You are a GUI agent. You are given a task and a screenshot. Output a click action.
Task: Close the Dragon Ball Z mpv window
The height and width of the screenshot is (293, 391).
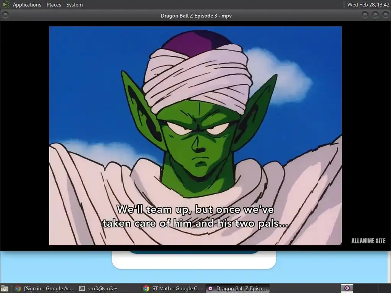(x=386, y=15)
